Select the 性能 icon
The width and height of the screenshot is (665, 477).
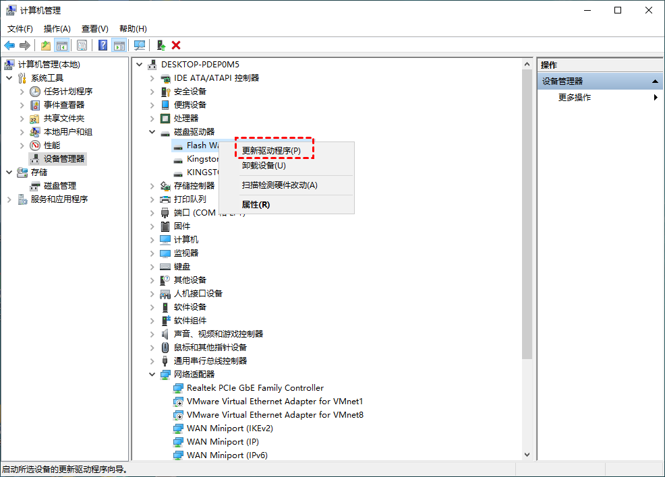[x=35, y=146]
